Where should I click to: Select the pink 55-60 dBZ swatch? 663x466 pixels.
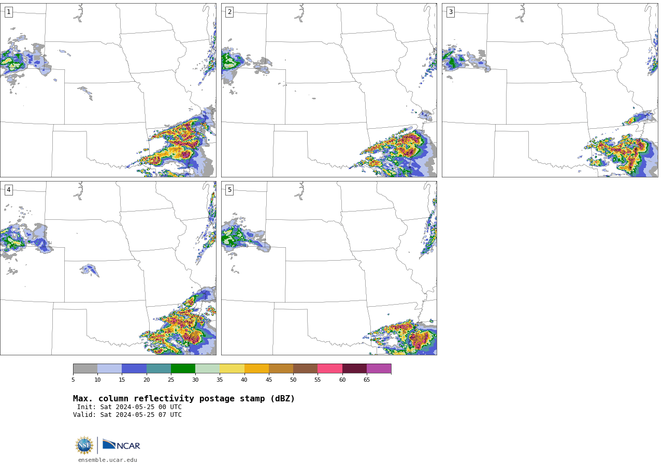[330, 369]
